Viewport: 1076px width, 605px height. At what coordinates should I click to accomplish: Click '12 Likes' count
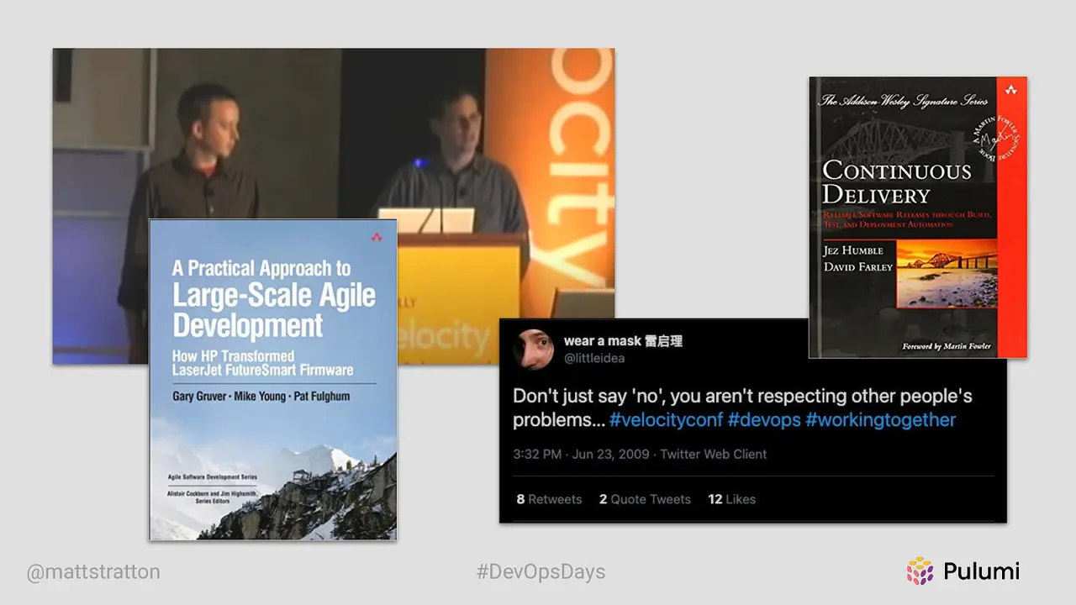click(731, 499)
